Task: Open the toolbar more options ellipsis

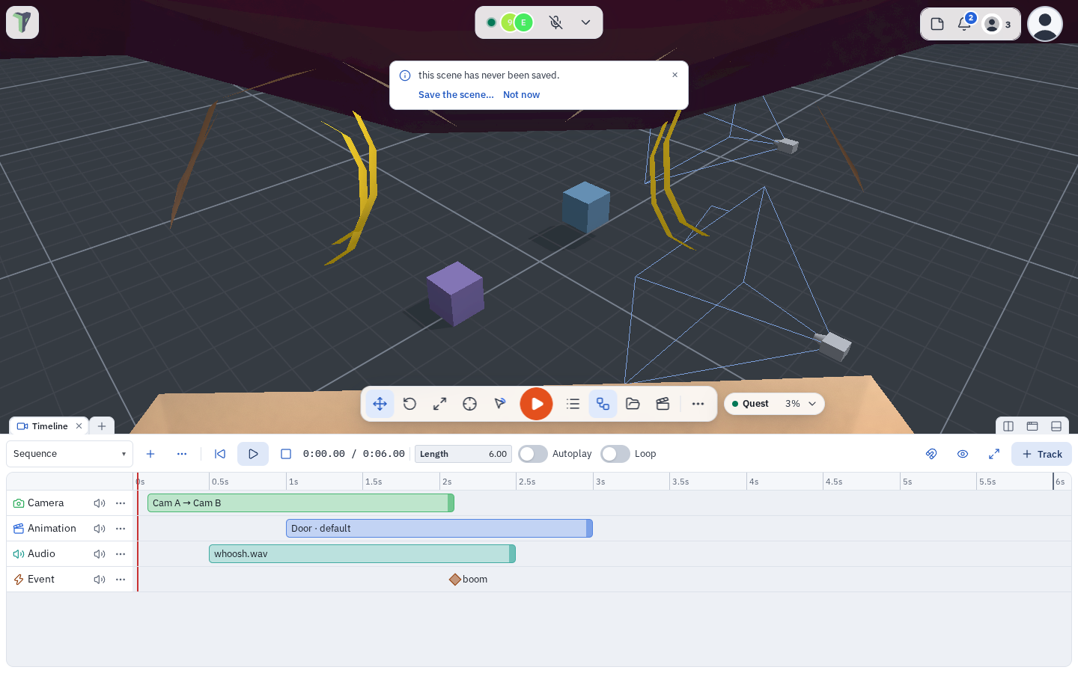Action: (x=698, y=404)
